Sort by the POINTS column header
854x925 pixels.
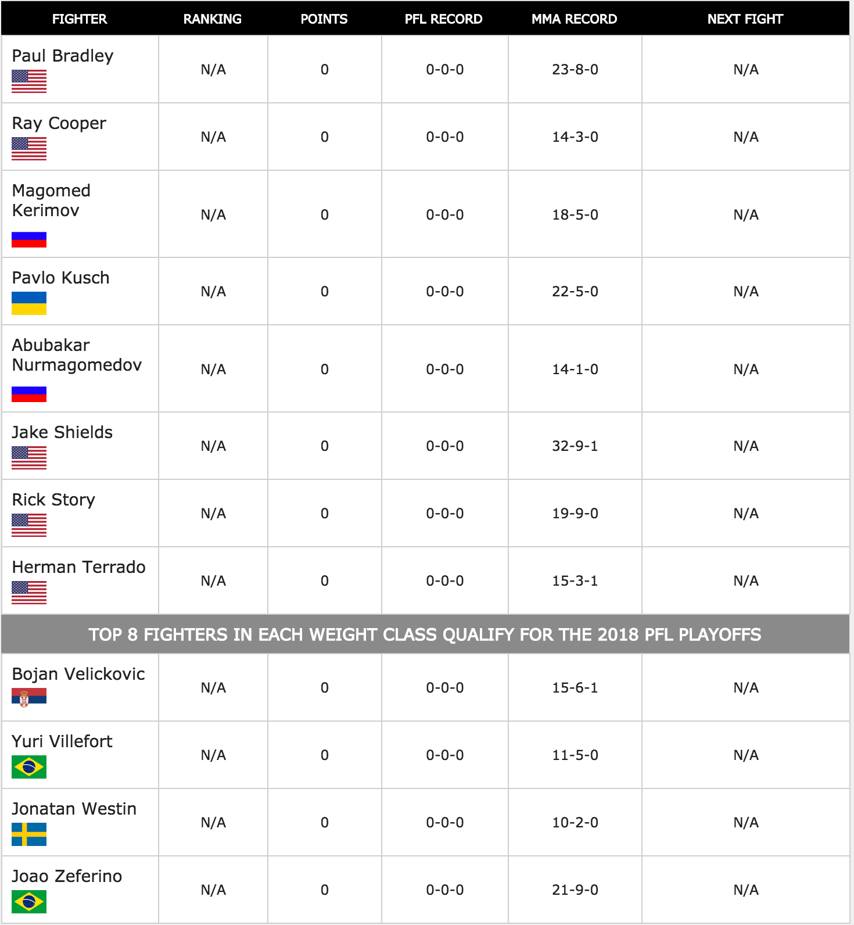pos(324,19)
